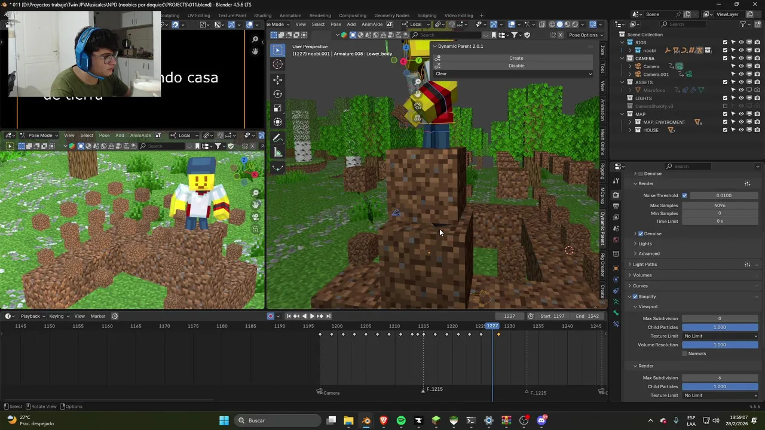Open the Scene properties tab icon
Viewport: 765px width, 430px height.
click(x=616, y=229)
